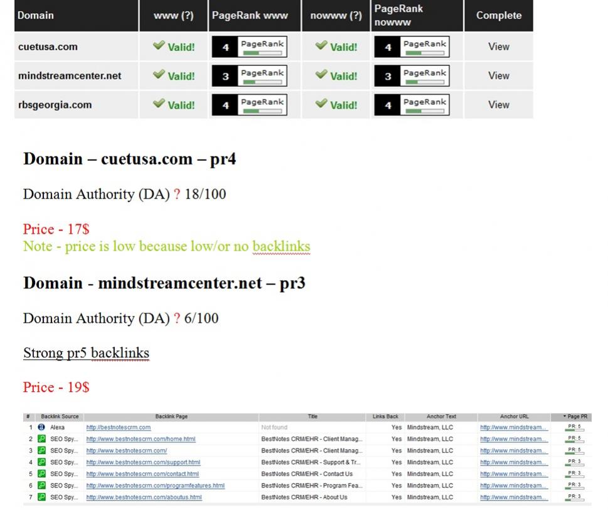
Task: Click the 'Price - 17$' text
Action: [x=56, y=229]
